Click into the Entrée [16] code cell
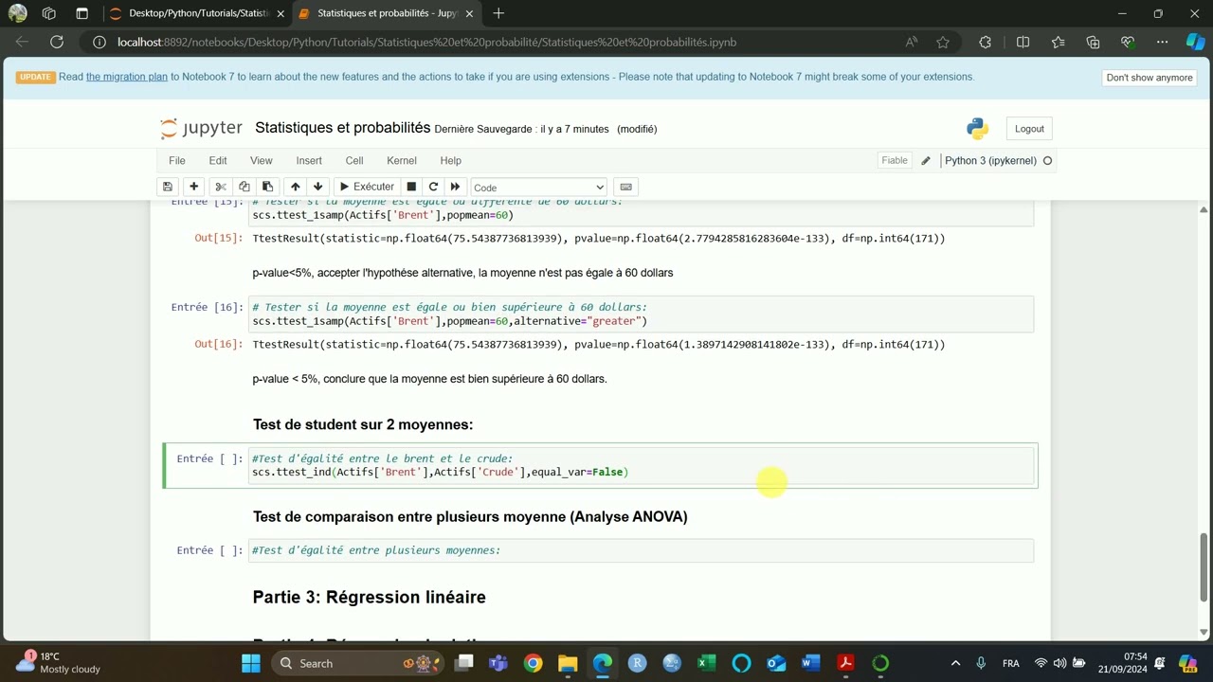Viewport: 1213px width, 682px height. pos(641,314)
